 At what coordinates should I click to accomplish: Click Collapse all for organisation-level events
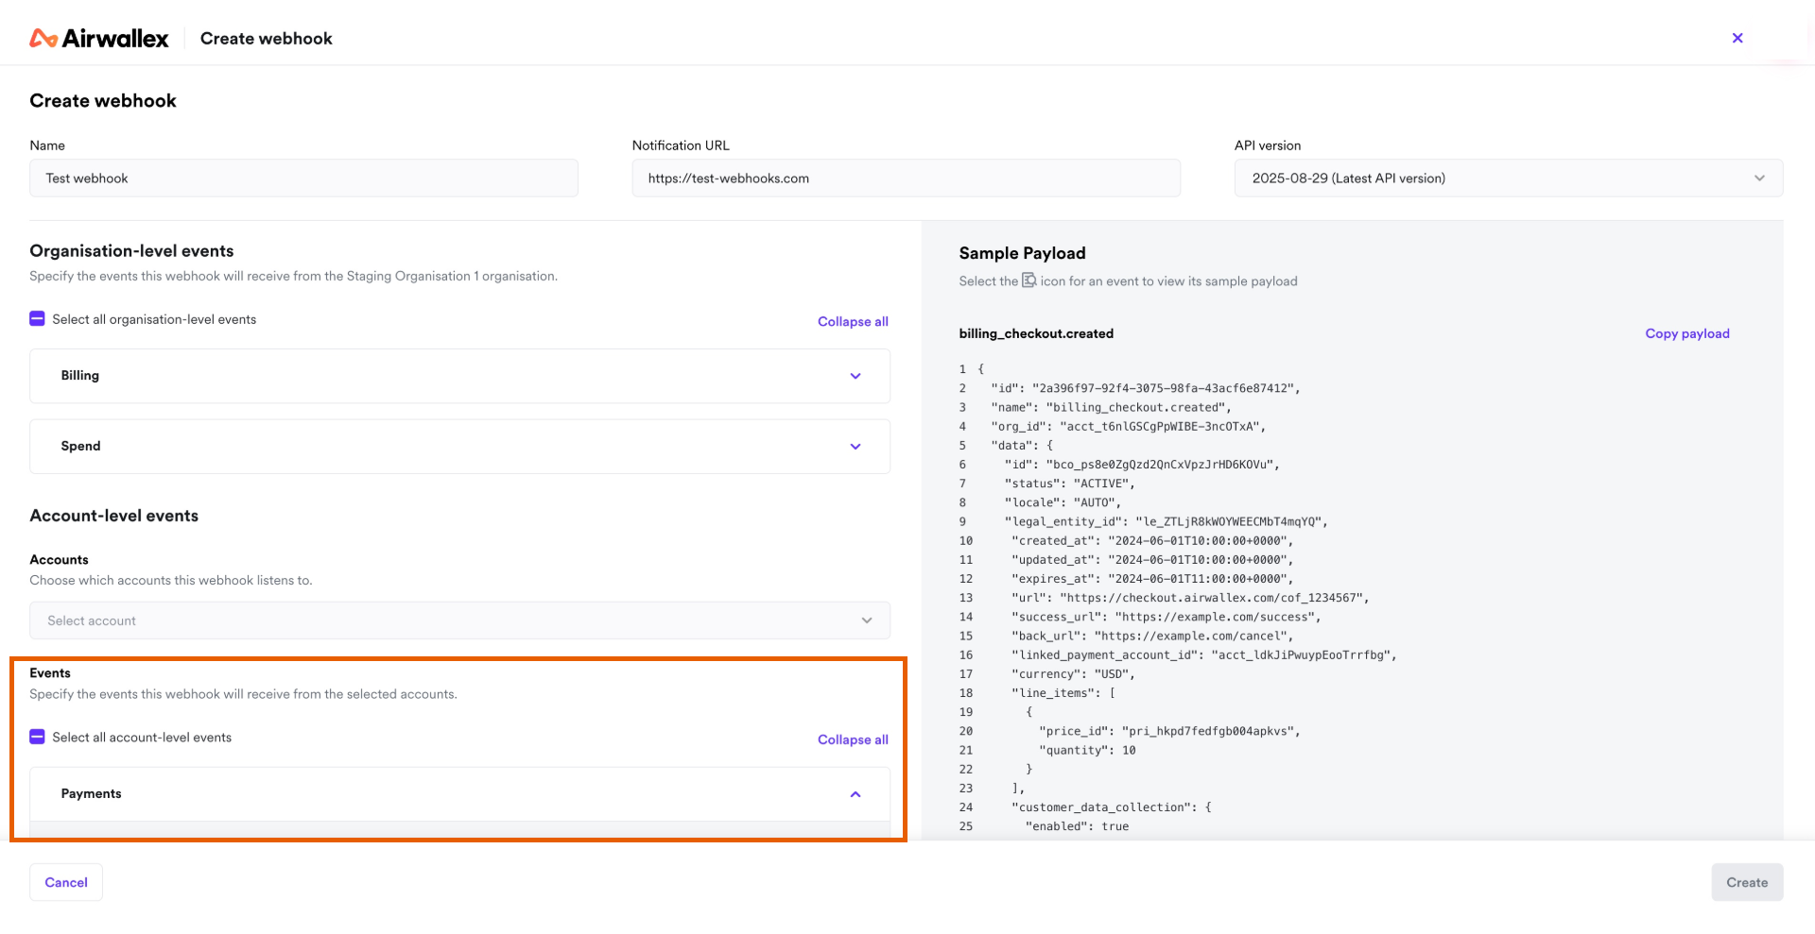point(853,321)
